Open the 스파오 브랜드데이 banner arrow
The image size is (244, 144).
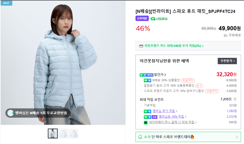click(x=237, y=137)
